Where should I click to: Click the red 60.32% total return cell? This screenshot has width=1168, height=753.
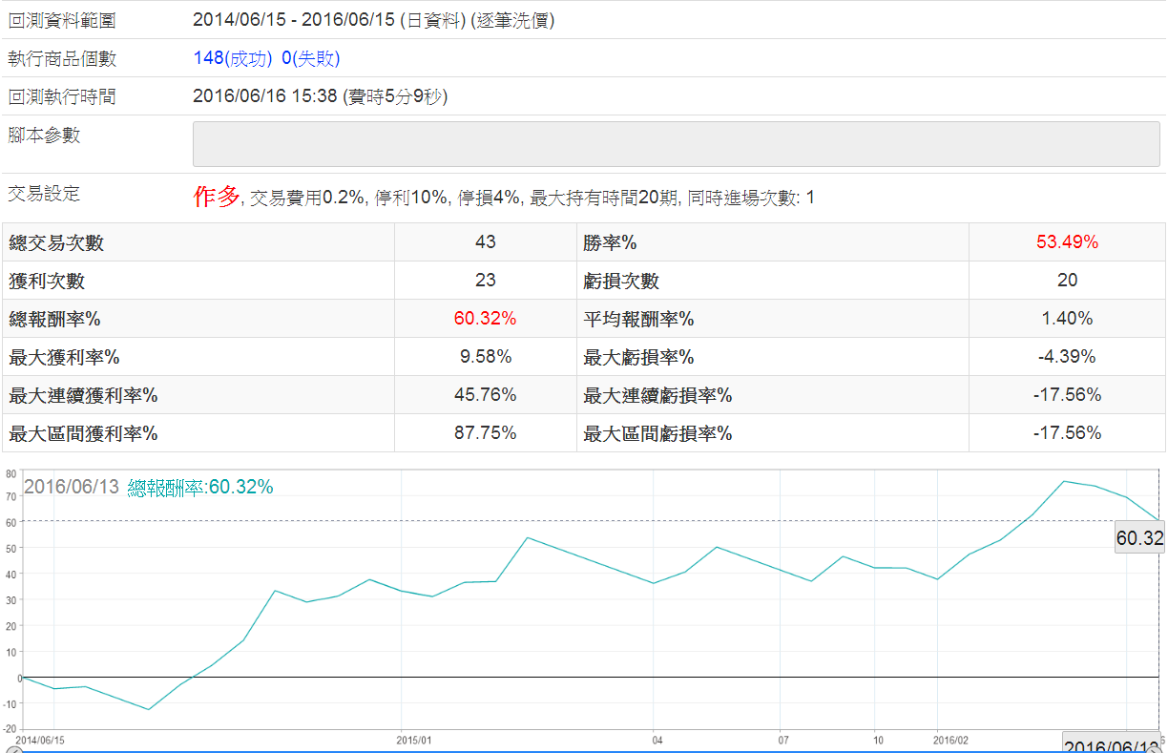pyautogui.click(x=485, y=318)
